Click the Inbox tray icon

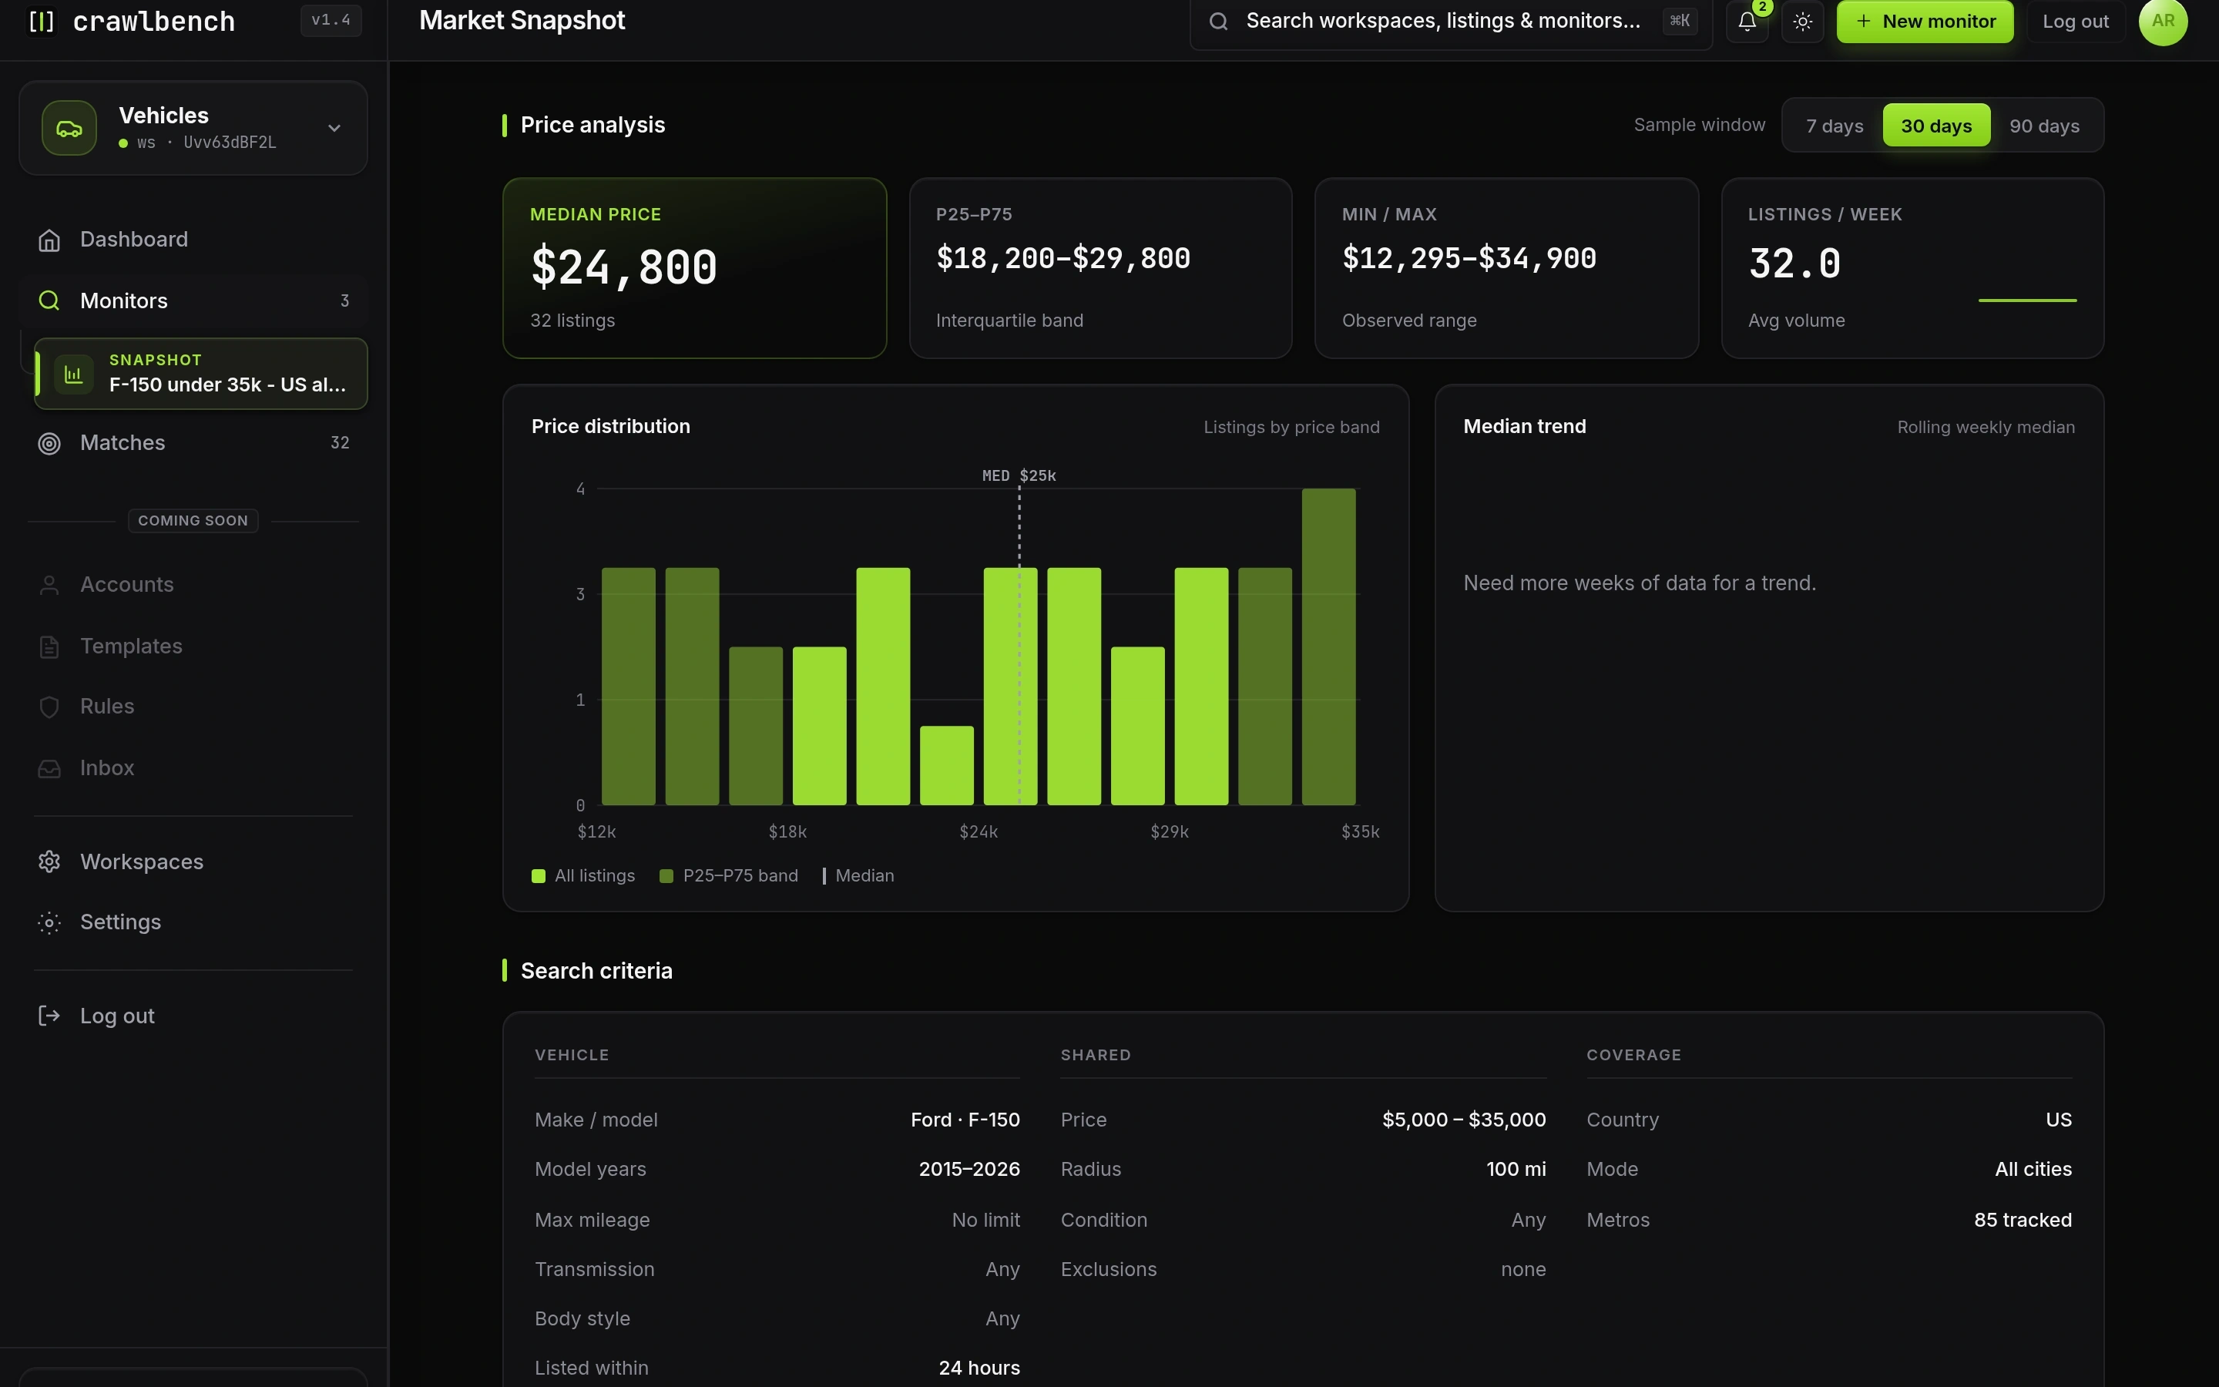pyautogui.click(x=49, y=769)
